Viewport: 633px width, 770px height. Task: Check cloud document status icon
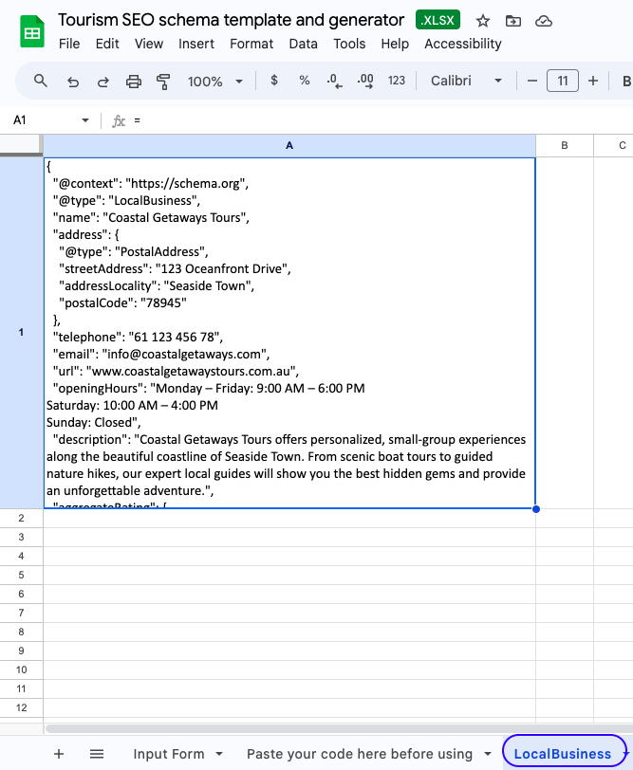pyautogui.click(x=544, y=21)
